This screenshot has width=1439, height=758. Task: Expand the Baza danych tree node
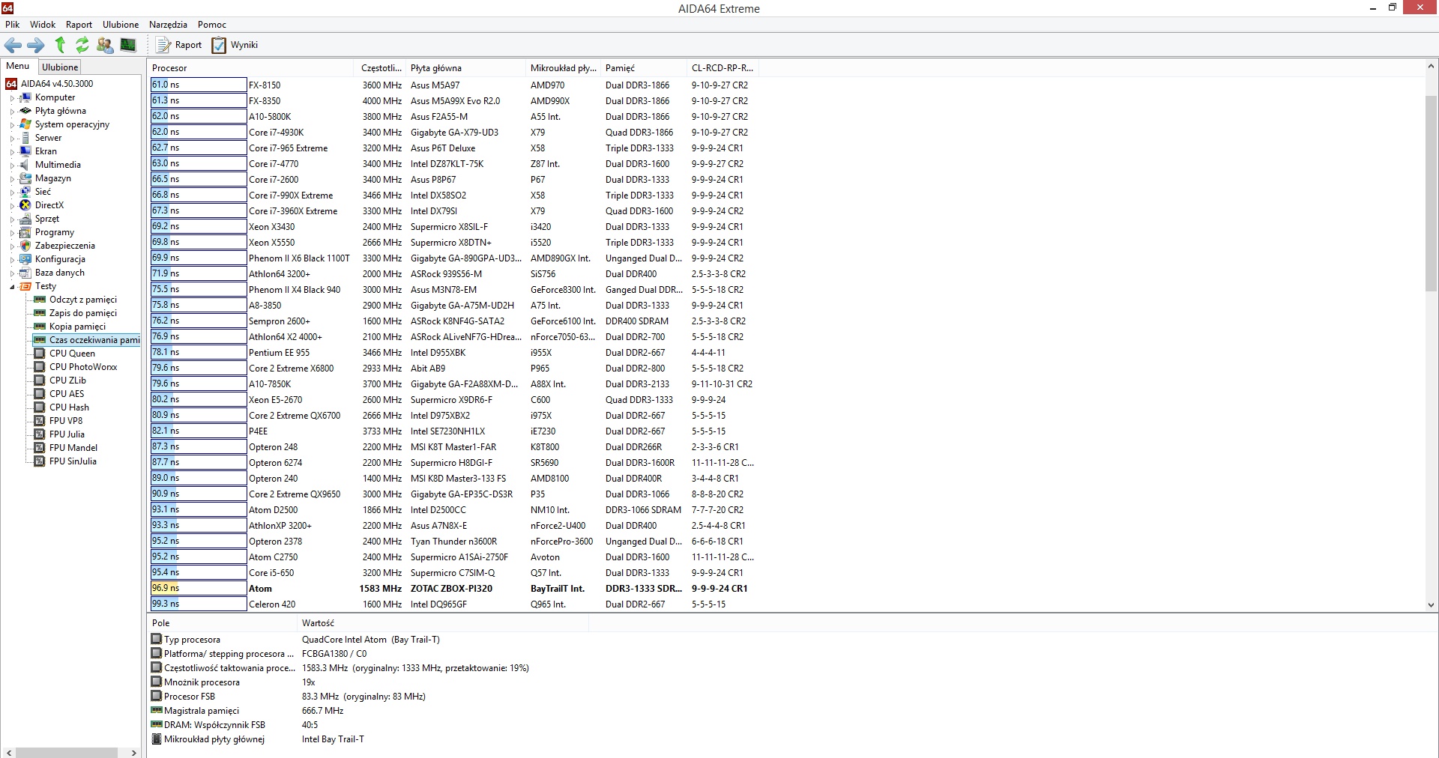12,273
